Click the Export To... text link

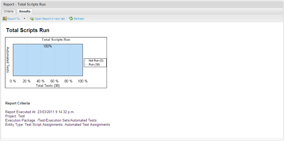coord(15,19)
